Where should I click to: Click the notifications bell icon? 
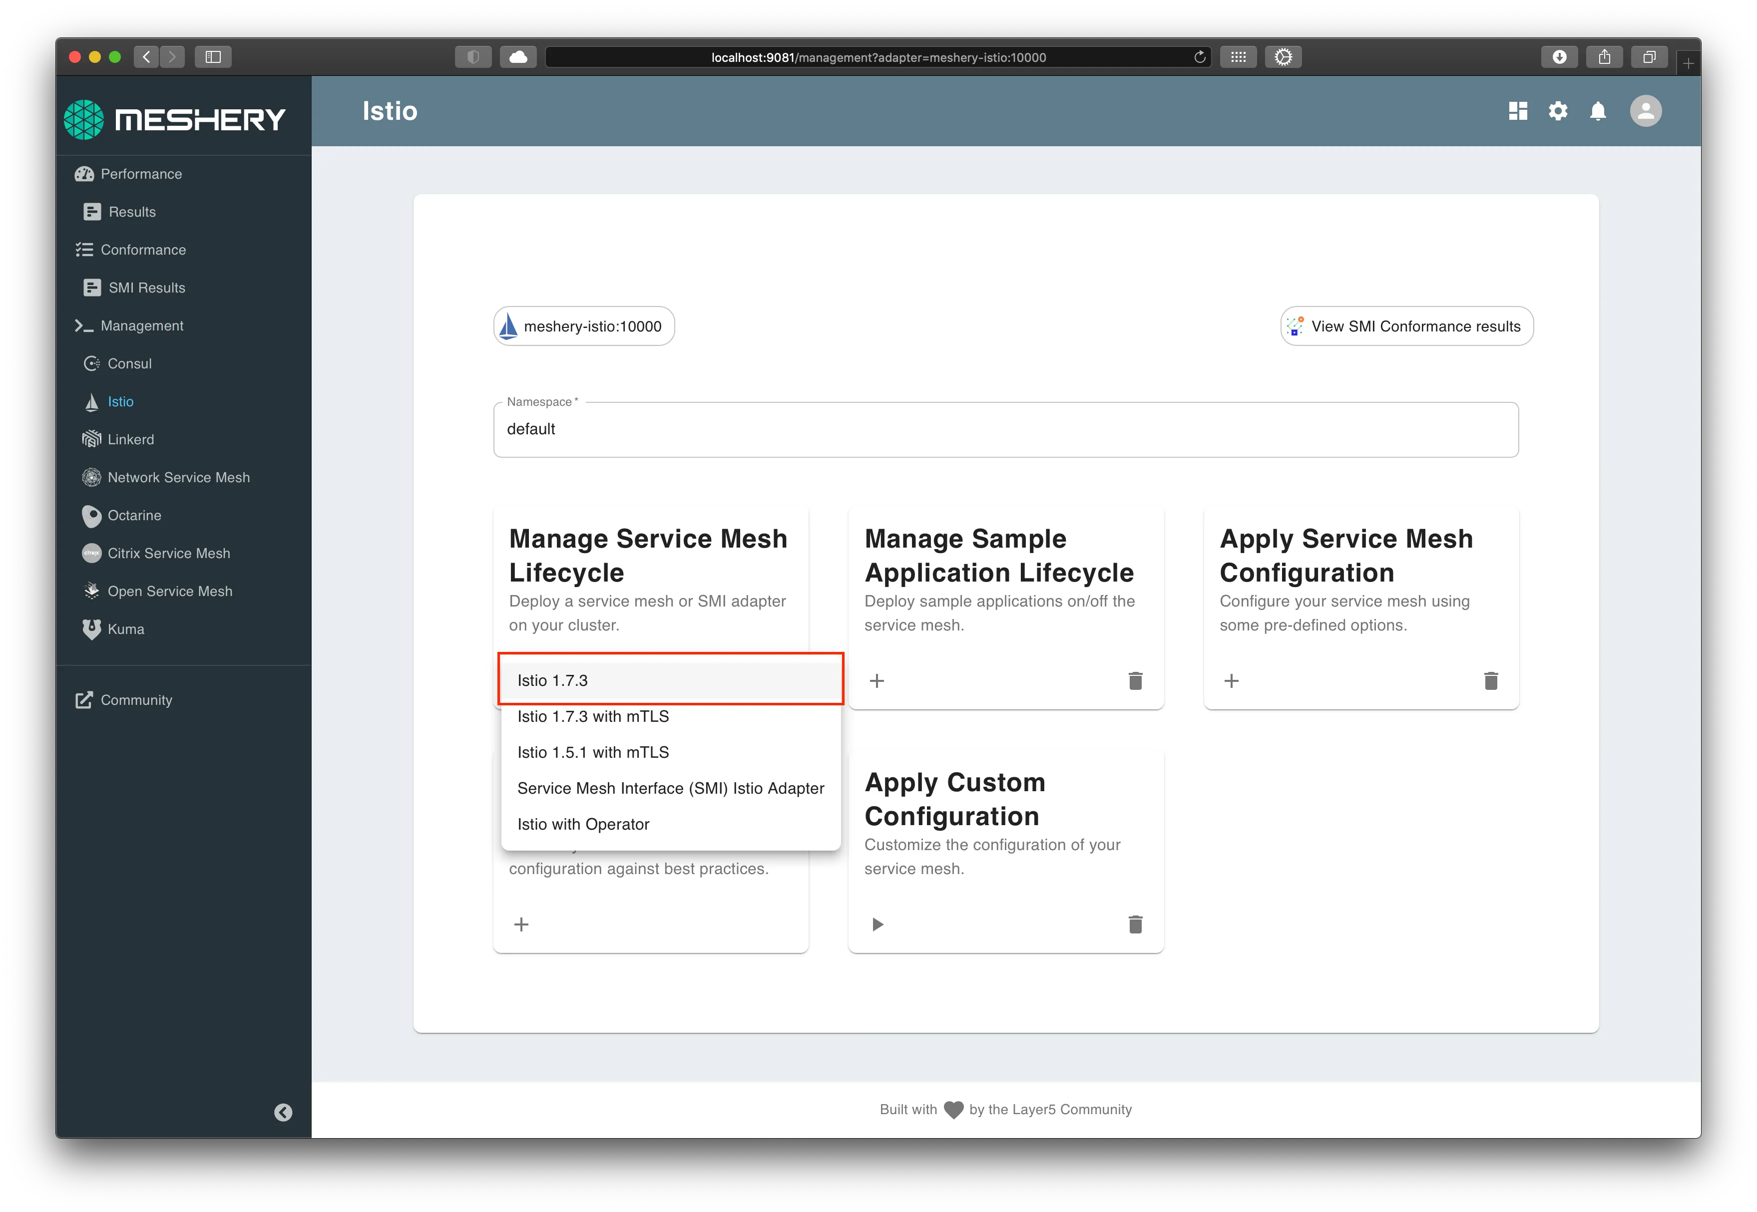point(1598,112)
